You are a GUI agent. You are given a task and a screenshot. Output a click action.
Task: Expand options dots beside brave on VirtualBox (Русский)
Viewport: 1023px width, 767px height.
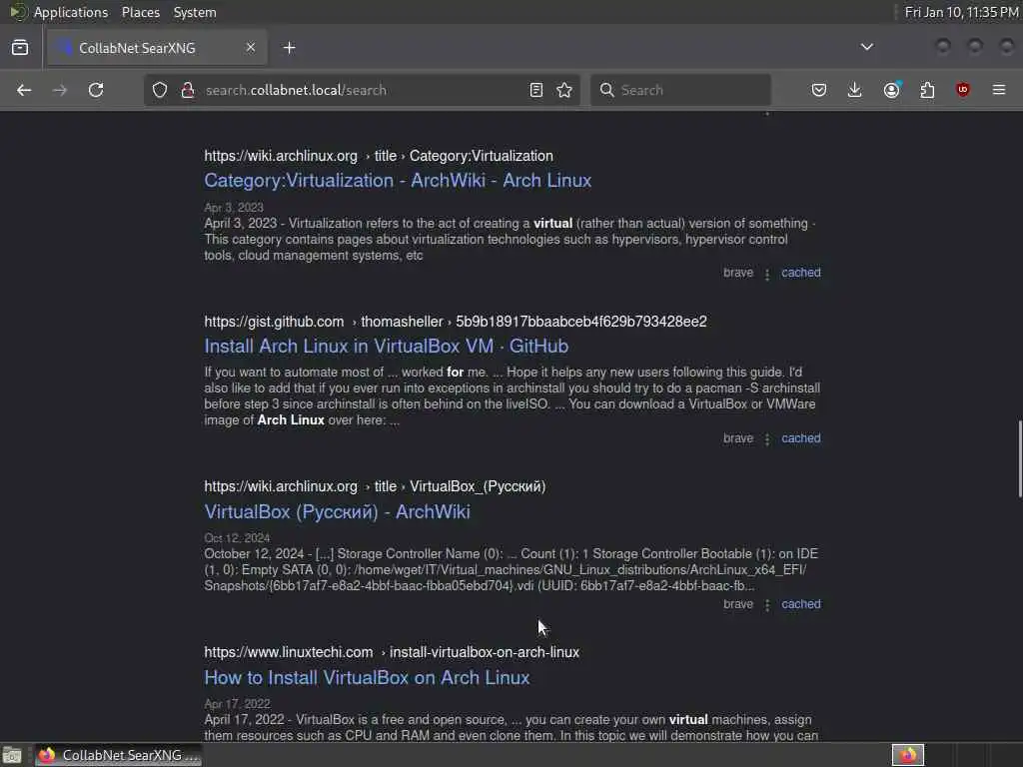coord(767,605)
